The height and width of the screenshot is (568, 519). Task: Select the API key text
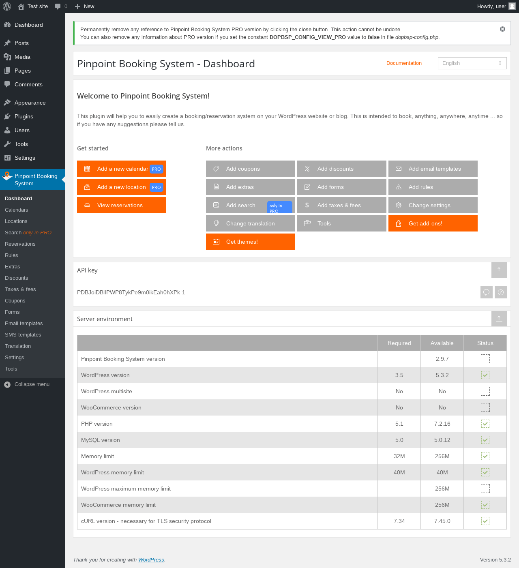pos(131,292)
